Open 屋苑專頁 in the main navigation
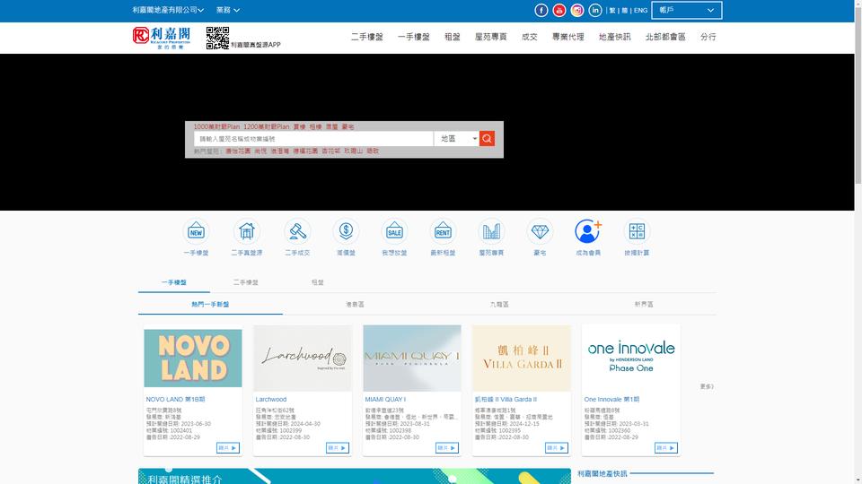 [x=490, y=37]
